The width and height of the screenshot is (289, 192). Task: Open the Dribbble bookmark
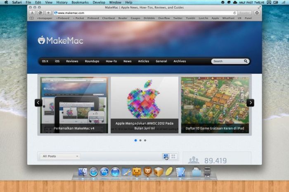click(x=149, y=18)
